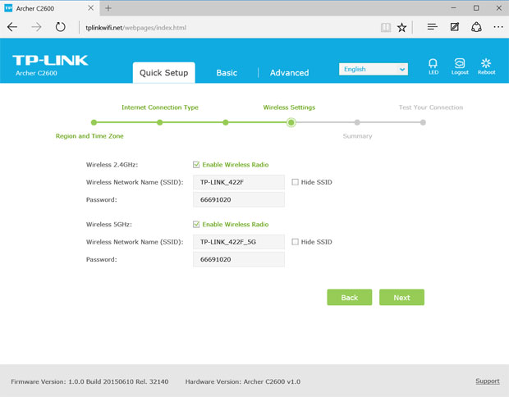The height and width of the screenshot is (397, 509).
Task: Click the Wireless 2.4GHz label
Action: [112, 165]
